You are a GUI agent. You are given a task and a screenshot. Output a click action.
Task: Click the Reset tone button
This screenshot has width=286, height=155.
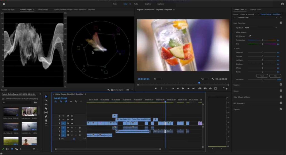(x=262, y=76)
